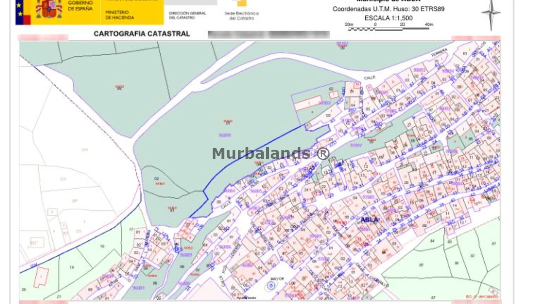The image size is (540, 304).
Task: Click the Murbalands registered watermark
Action: tap(270, 153)
